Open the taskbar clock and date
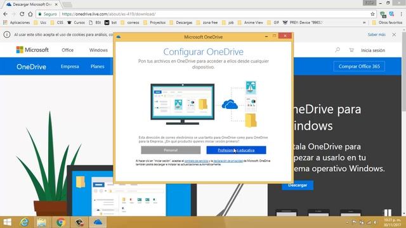 click(x=392, y=222)
